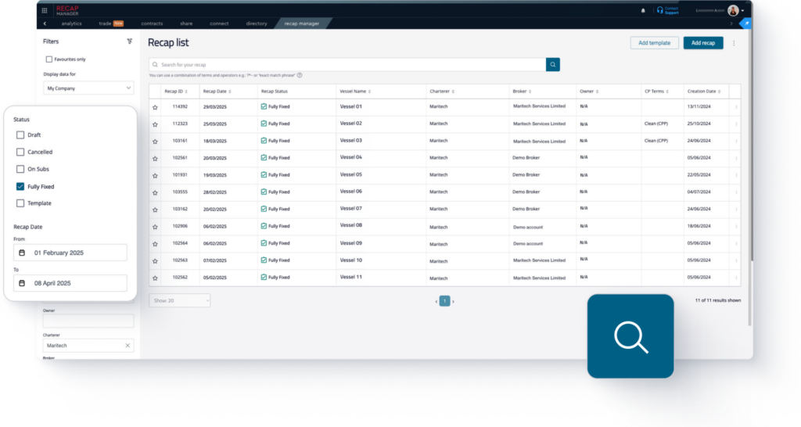
Task: Star the Vessel 05 row
Action: pyautogui.click(x=155, y=175)
